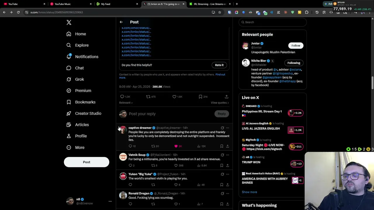Open account menu dots next to n8

coord(110,201)
